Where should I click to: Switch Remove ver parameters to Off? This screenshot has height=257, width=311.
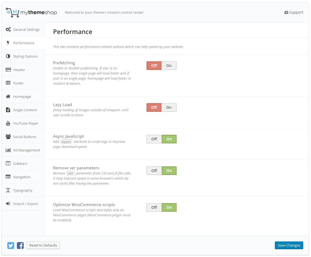point(154,171)
